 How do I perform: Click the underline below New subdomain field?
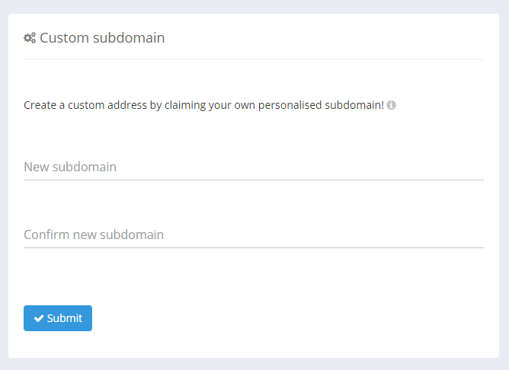253,180
